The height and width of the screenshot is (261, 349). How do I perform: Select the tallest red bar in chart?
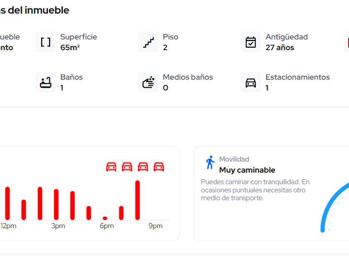click(x=138, y=200)
